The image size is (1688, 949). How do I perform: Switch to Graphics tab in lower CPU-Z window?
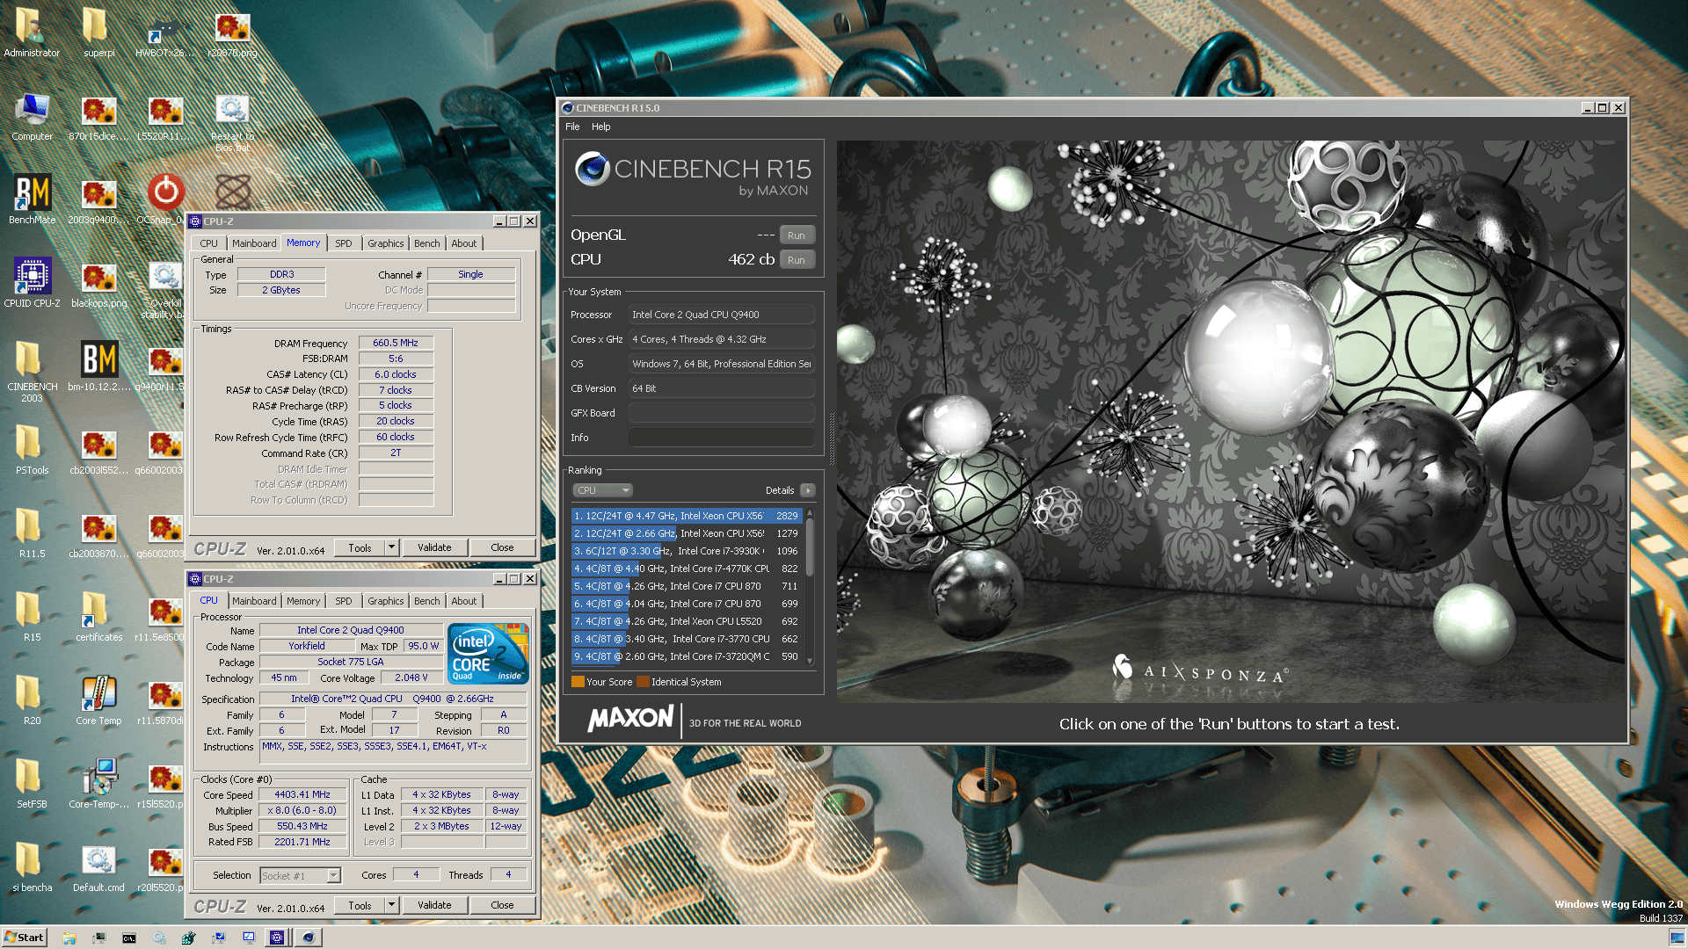[x=385, y=601]
